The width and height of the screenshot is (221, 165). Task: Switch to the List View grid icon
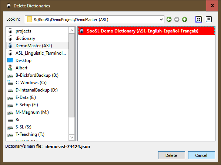tap(199, 19)
